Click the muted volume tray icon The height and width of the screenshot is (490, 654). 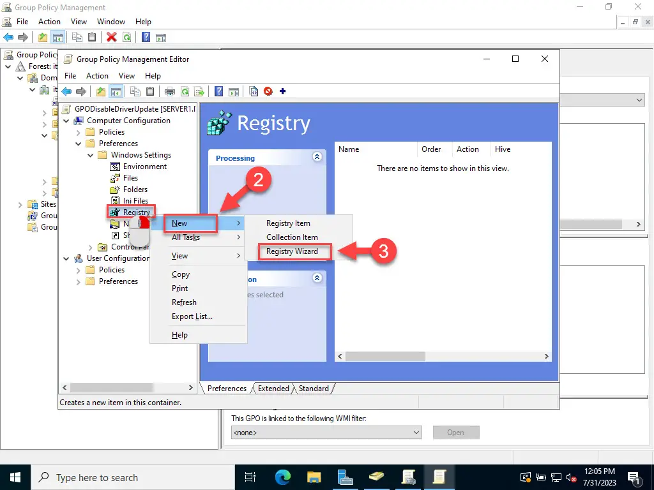tap(572, 477)
